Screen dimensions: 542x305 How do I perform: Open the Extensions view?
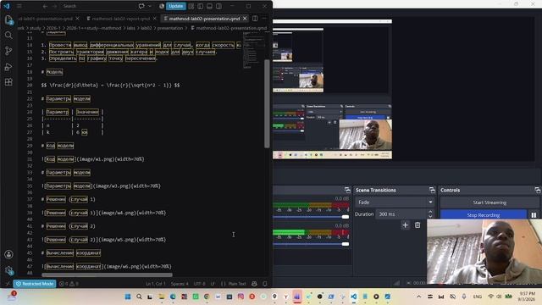[8, 82]
